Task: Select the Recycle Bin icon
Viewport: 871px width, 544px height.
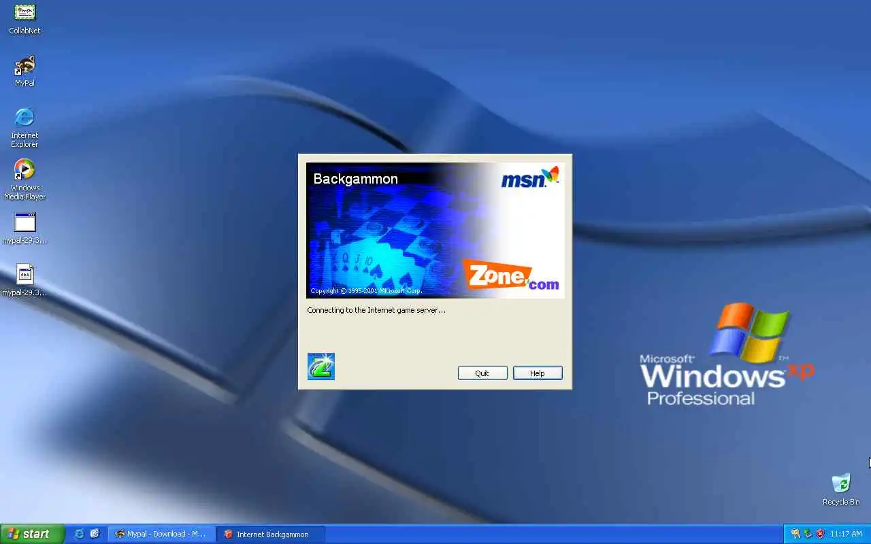Action: 841,490
